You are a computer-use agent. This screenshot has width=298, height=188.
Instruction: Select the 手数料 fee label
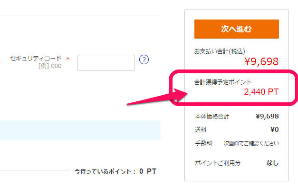203,143
